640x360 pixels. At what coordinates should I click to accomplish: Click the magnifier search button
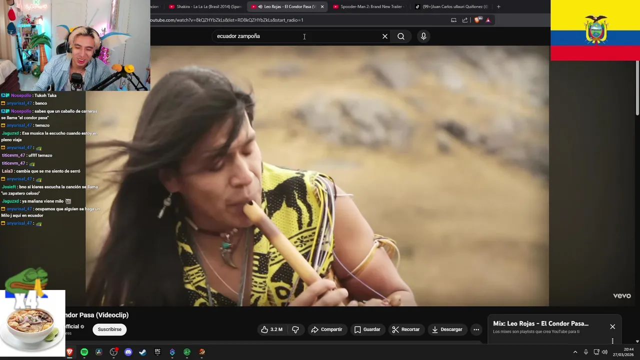(x=401, y=36)
